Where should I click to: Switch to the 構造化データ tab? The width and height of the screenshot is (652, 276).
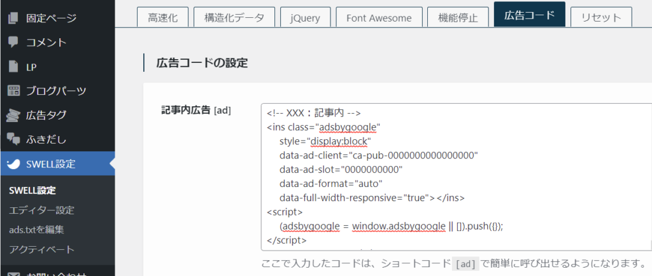pyautogui.click(x=234, y=18)
